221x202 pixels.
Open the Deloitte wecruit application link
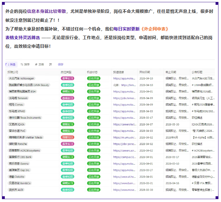124,177
